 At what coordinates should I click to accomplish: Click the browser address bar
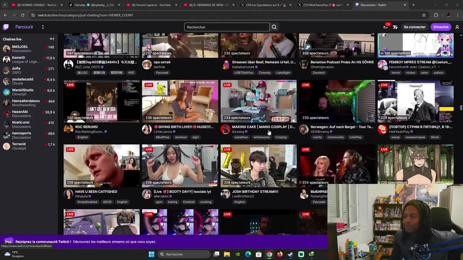[224, 15]
